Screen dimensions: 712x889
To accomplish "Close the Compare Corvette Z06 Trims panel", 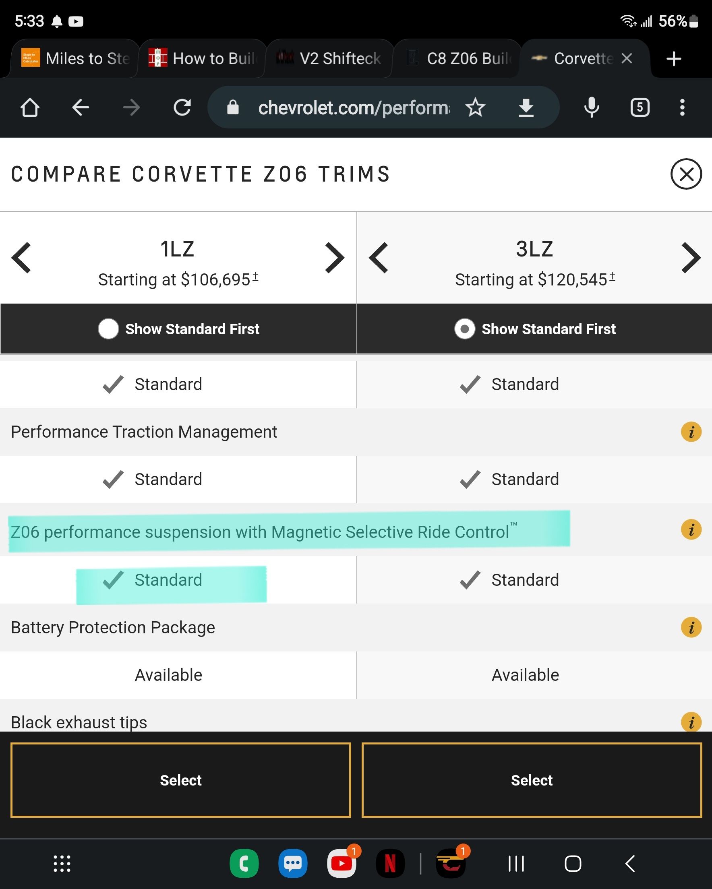I will coord(686,174).
